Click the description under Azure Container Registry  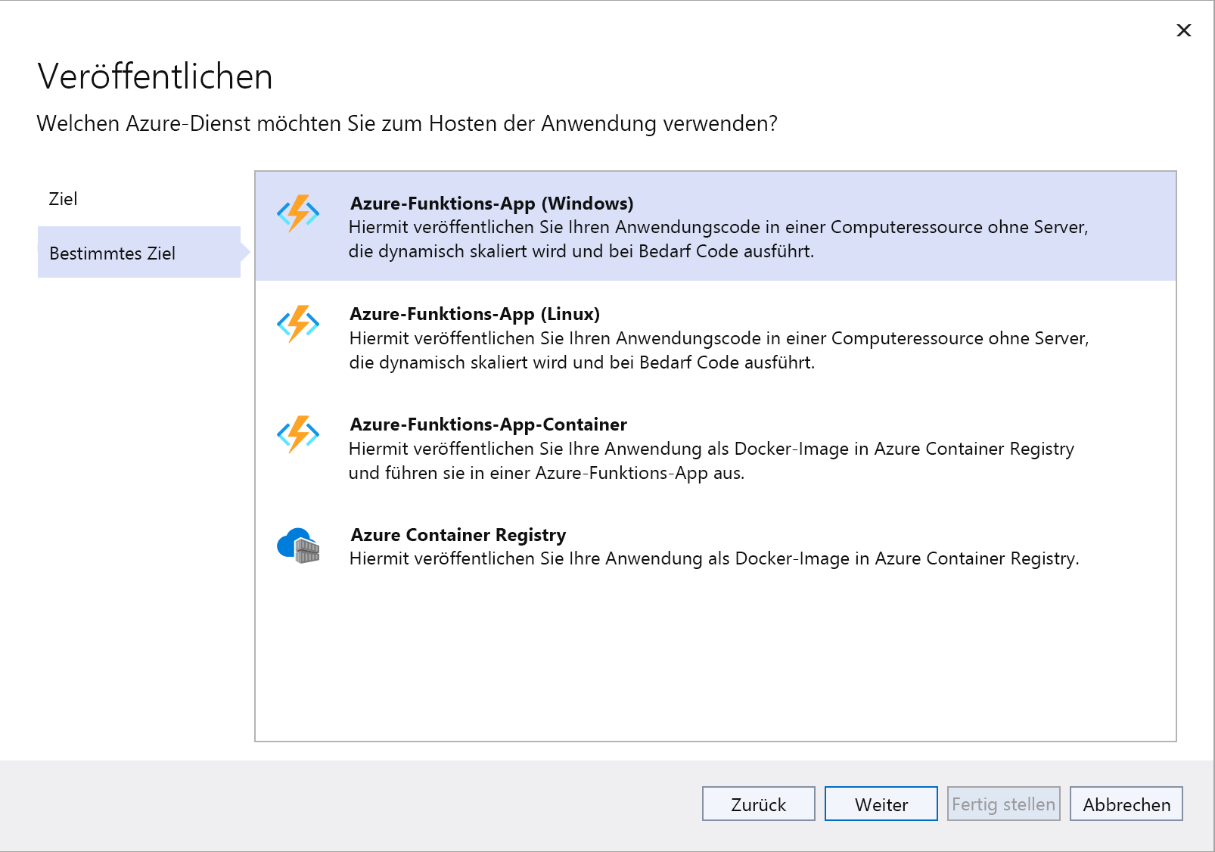(714, 559)
